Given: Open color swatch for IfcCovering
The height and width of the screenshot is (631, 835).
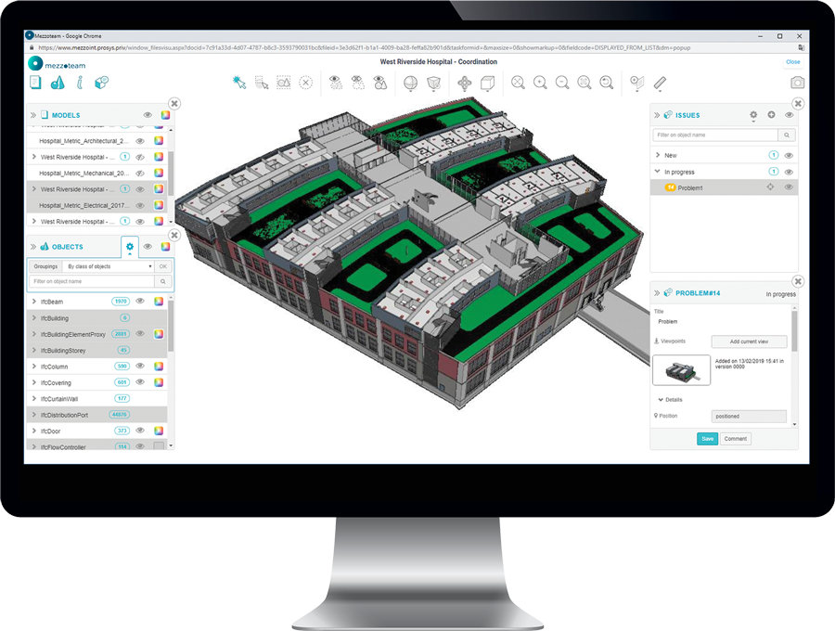Looking at the screenshot, I should tap(159, 382).
